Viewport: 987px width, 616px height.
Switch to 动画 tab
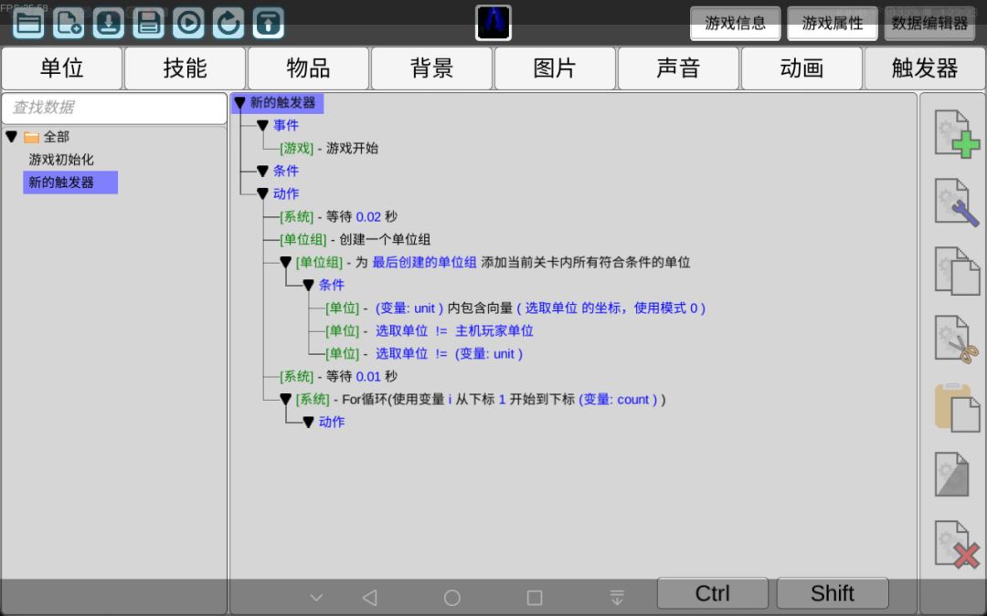(x=801, y=68)
